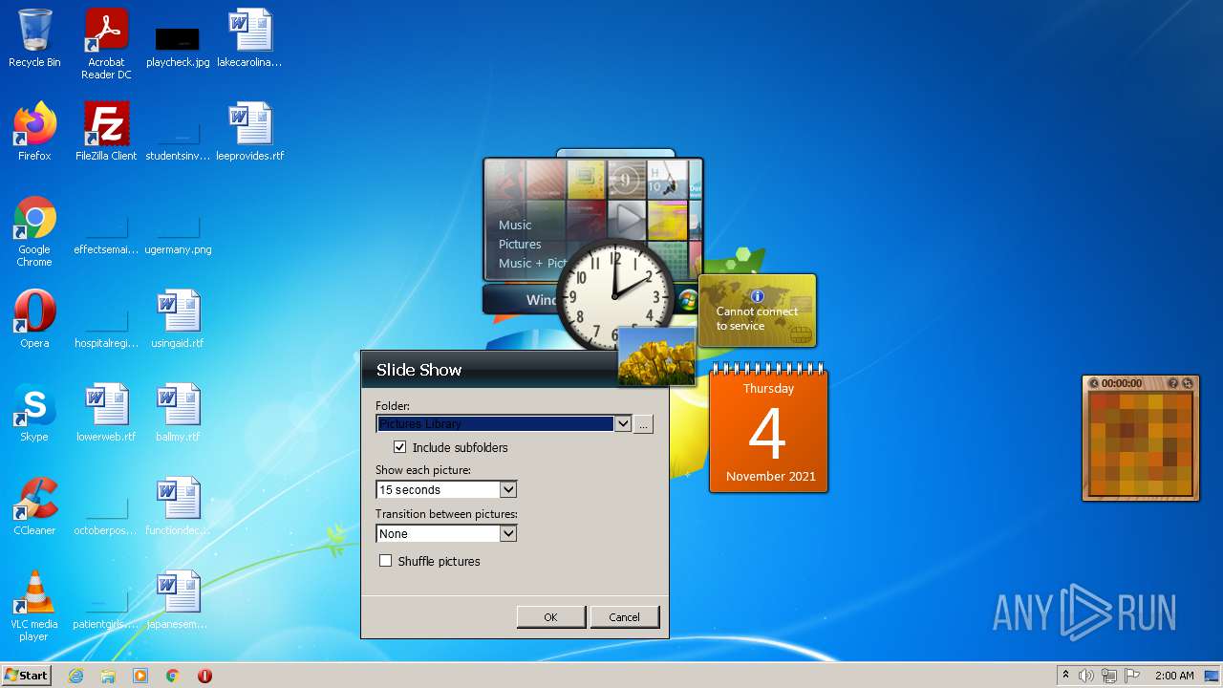Click the picture puzzle timer icon
The image size is (1223, 688).
(1094, 383)
